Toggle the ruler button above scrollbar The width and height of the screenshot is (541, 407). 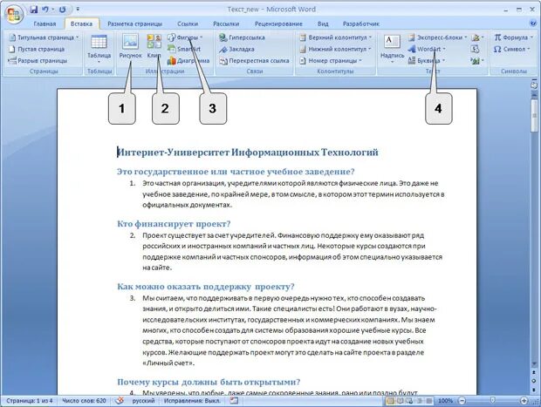534,85
